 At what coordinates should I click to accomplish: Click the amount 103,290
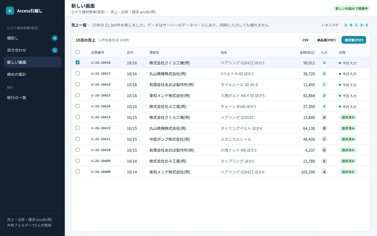coord(308,172)
